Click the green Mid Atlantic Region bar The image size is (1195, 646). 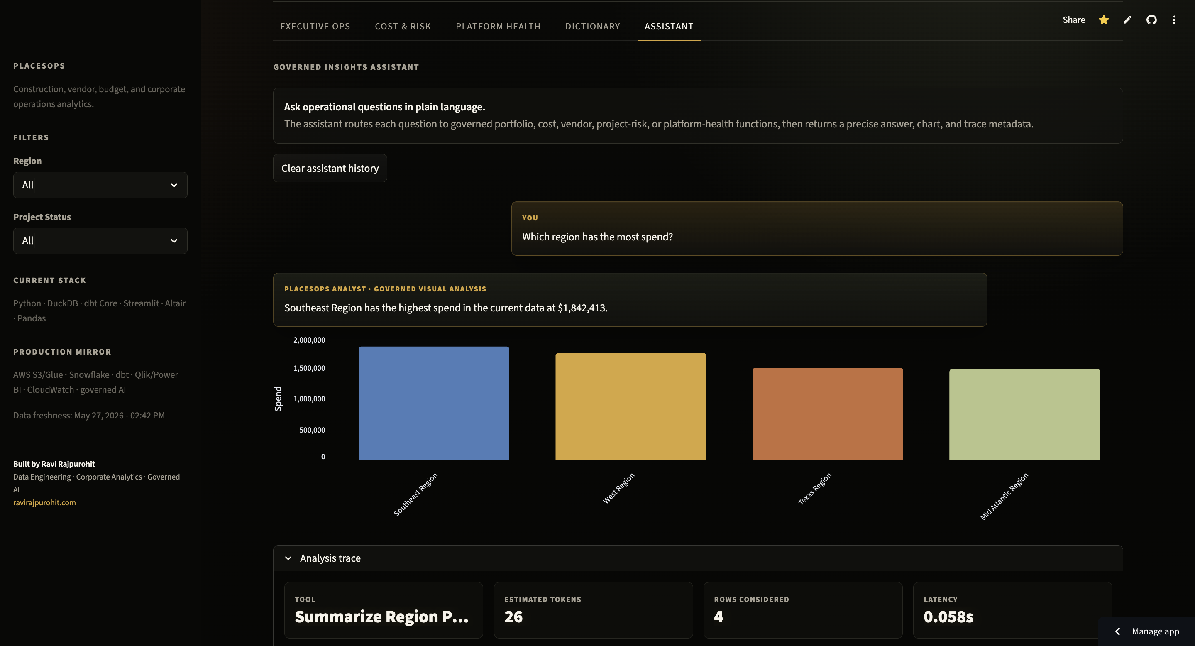pyautogui.click(x=1024, y=414)
